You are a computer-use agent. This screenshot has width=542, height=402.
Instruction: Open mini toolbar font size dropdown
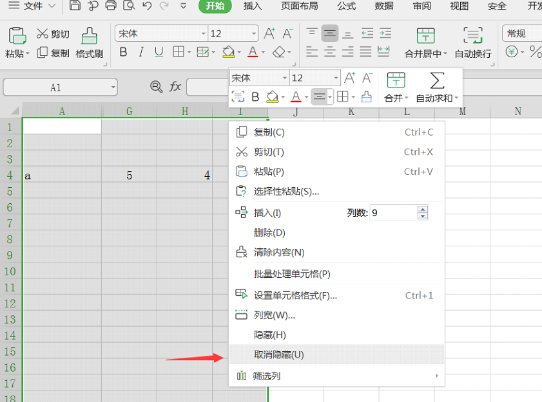pyautogui.click(x=336, y=78)
